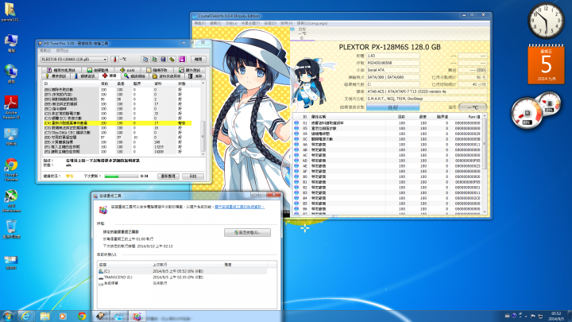This screenshot has height=322, width=572.
Task: Click the blue health status button in CrystalDiskInfo
Action: click(393, 107)
